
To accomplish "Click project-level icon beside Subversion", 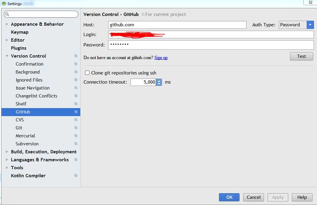I will [x=76, y=144].
